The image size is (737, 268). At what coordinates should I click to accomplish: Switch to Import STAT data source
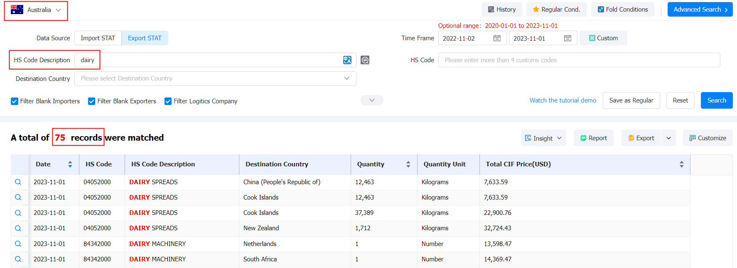(x=98, y=38)
